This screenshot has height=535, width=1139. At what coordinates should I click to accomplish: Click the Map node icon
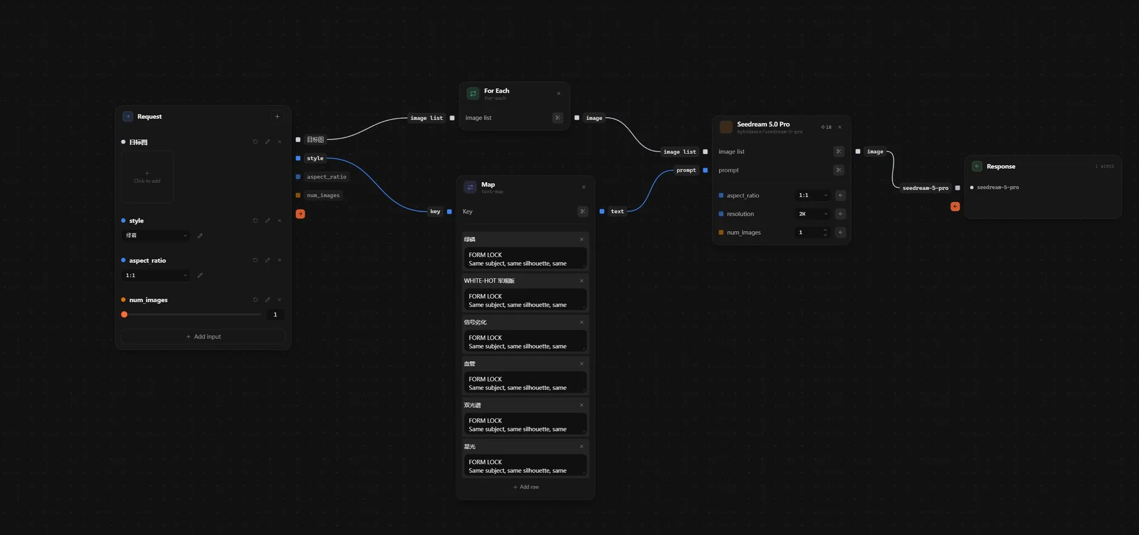470,187
